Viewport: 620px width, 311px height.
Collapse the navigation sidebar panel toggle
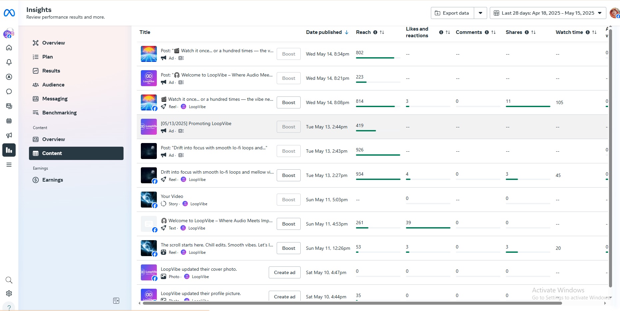point(116,301)
